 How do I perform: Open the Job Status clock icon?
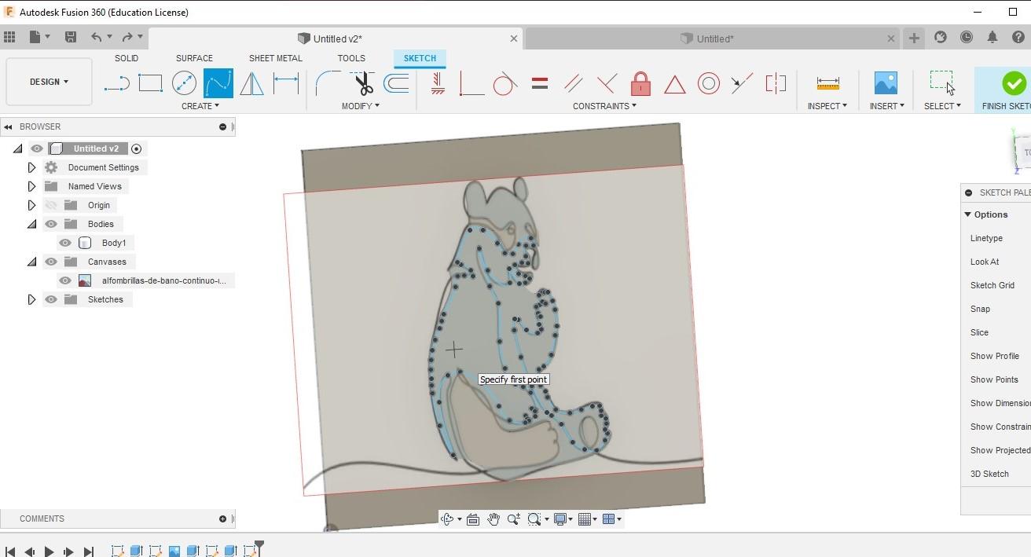967,37
